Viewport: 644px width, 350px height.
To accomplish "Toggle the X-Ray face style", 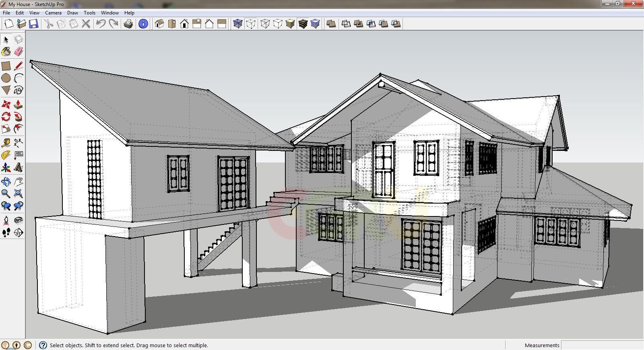I will (238, 24).
